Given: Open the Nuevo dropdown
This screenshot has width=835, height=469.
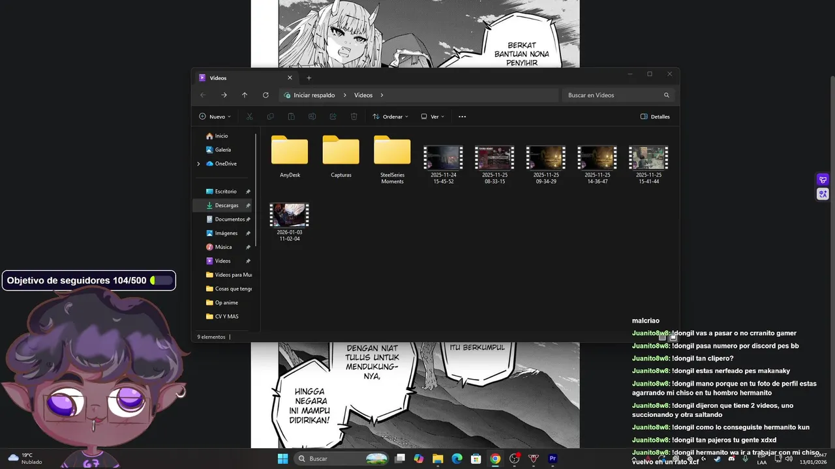Looking at the screenshot, I should (x=215, y=117).
